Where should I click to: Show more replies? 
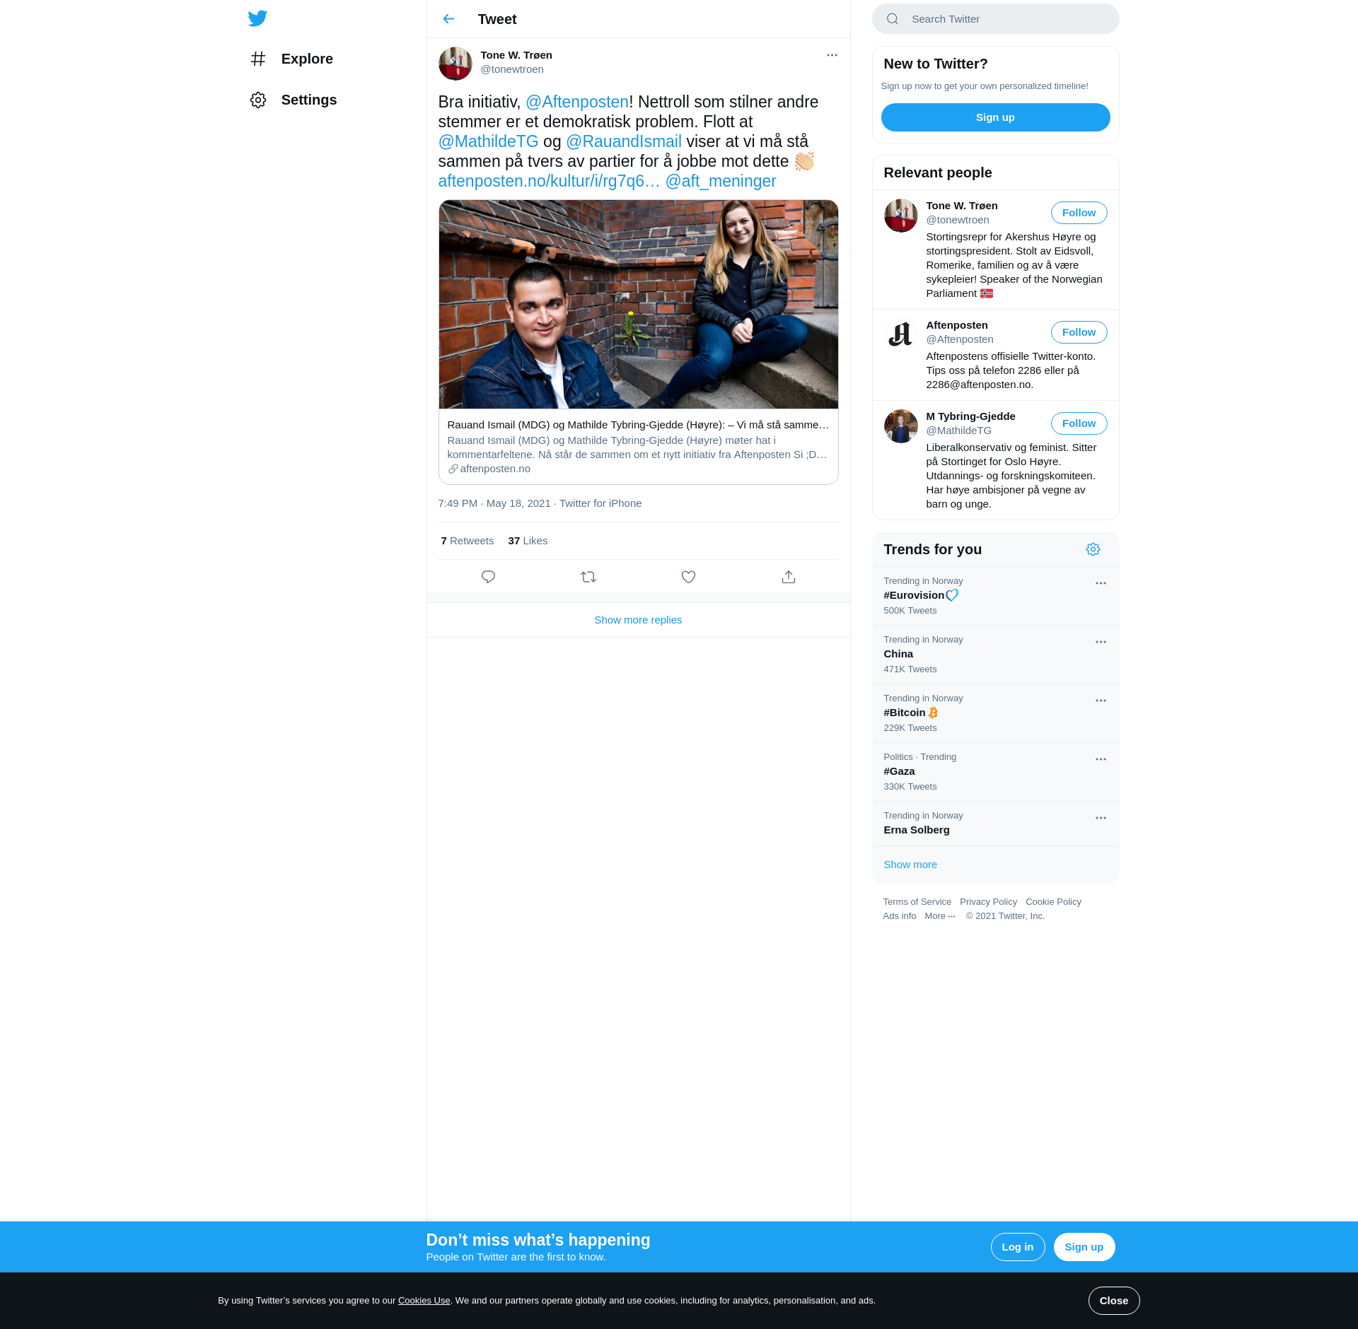tap(638, 620)
